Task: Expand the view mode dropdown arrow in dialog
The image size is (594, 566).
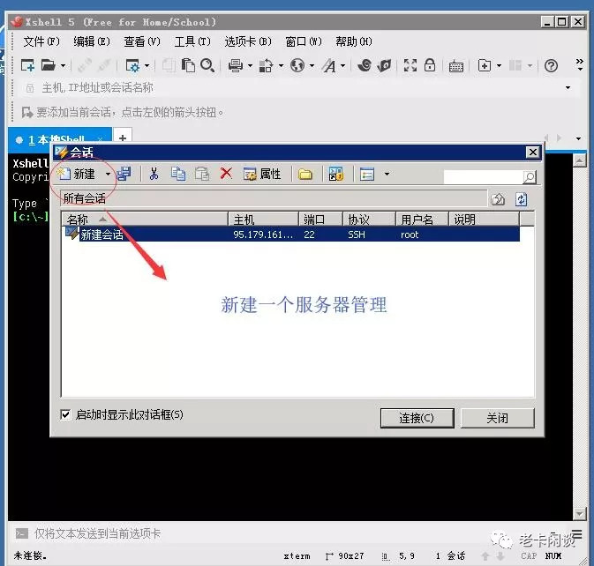Action: click(x=387, y=174)
